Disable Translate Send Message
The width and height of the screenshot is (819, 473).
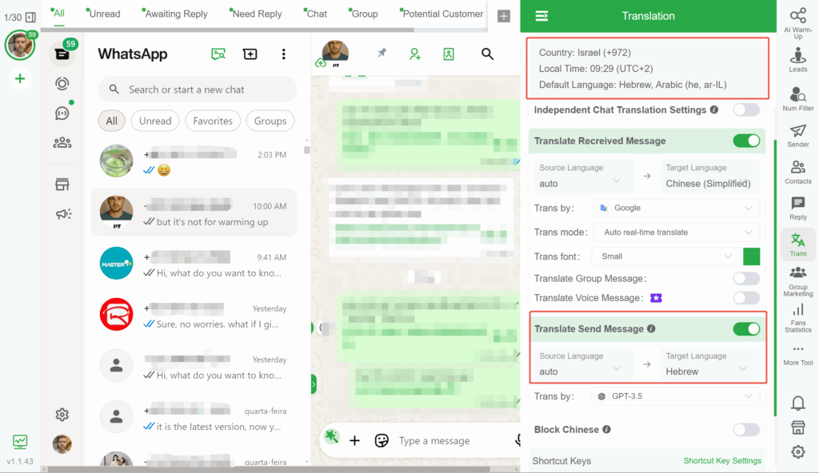coord(746,328)
